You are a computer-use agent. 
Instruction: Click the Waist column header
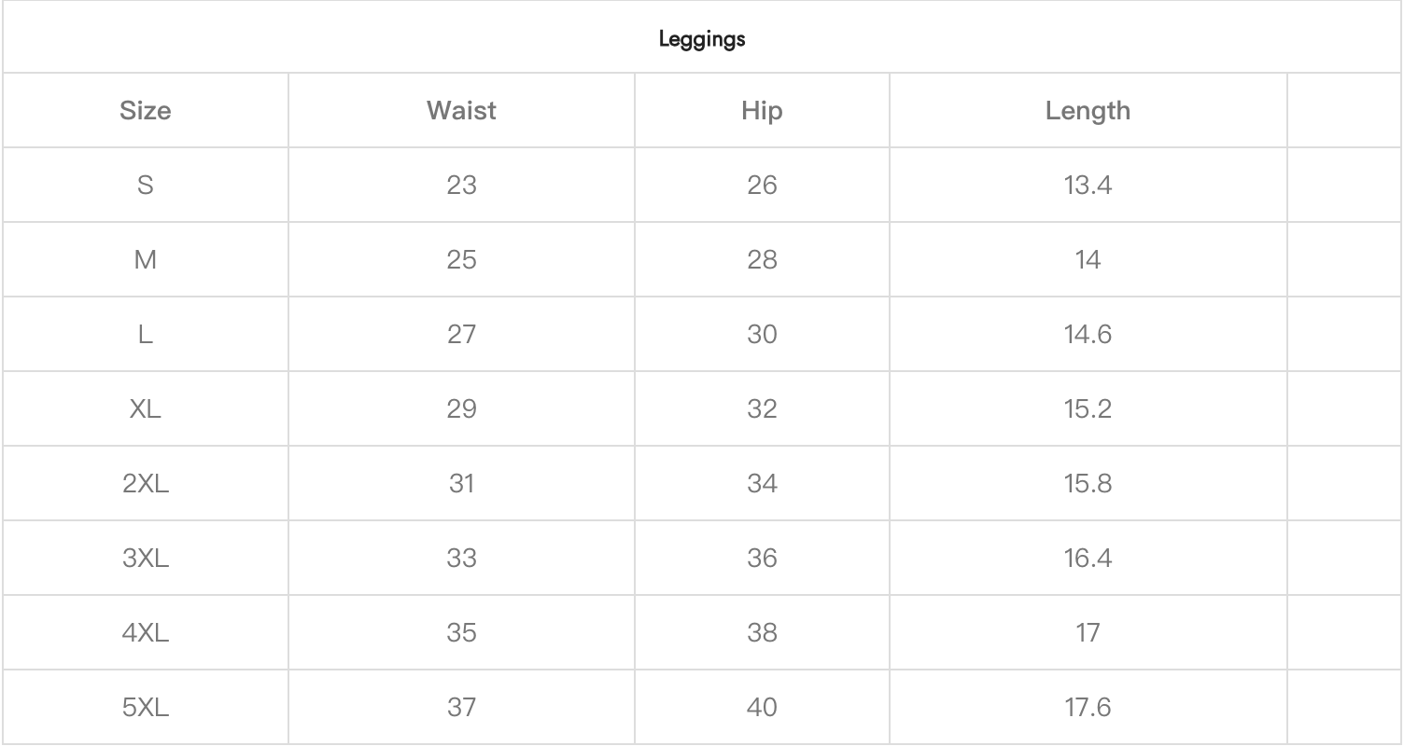[461, 111]
